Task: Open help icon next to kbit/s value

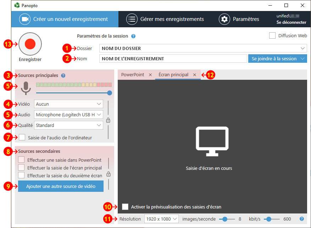Action: [x=302, y=219]
